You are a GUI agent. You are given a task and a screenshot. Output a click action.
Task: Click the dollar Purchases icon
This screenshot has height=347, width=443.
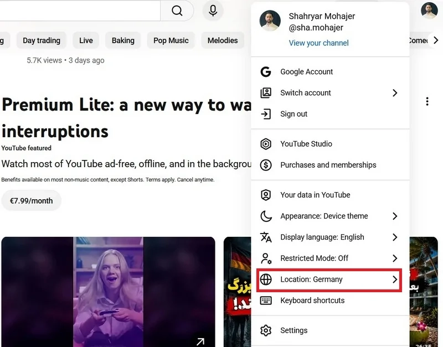tap(266, 165)
